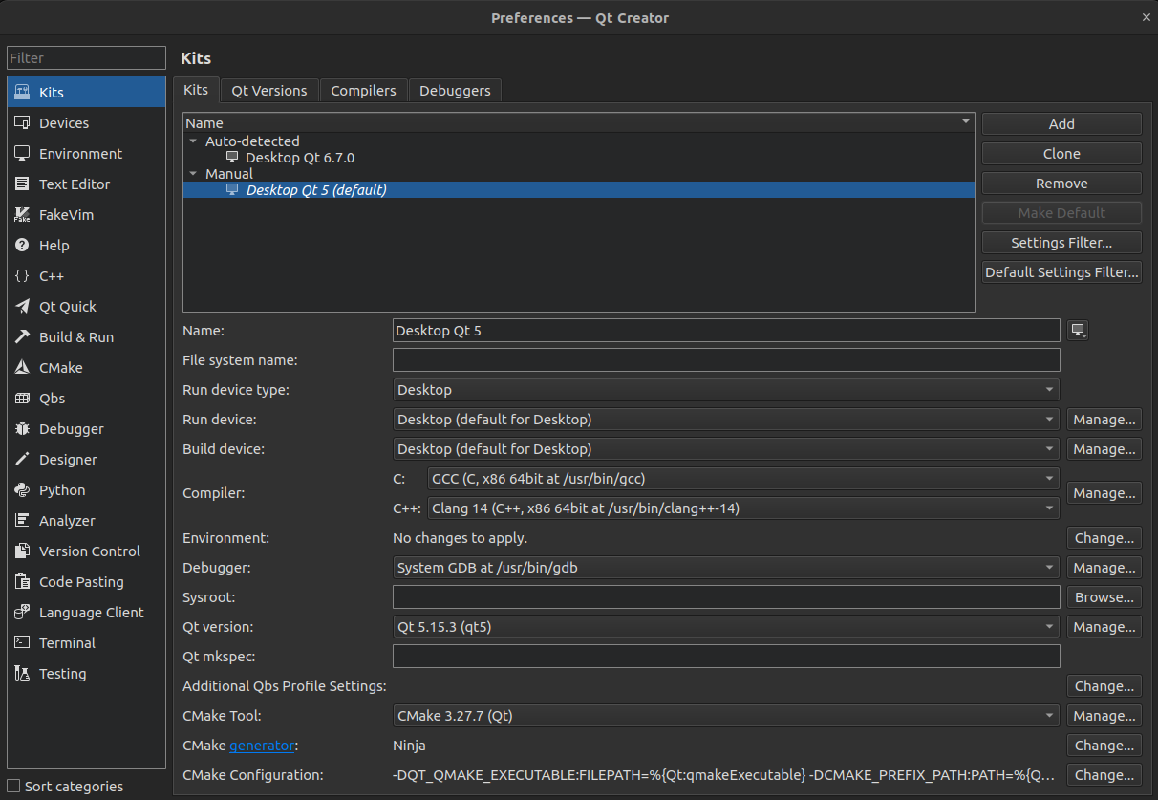The height and width of the screenshot is (800, 1158).
Task: Follow the CMake generator link
Action: [263, 746]
